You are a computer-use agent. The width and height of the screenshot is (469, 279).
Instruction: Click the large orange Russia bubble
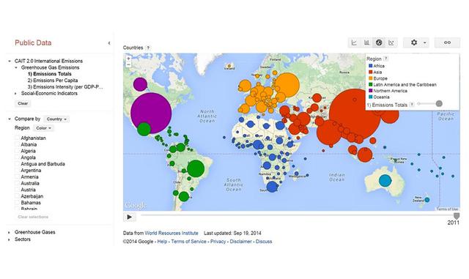pyautogui.click(x=287, y=85)
